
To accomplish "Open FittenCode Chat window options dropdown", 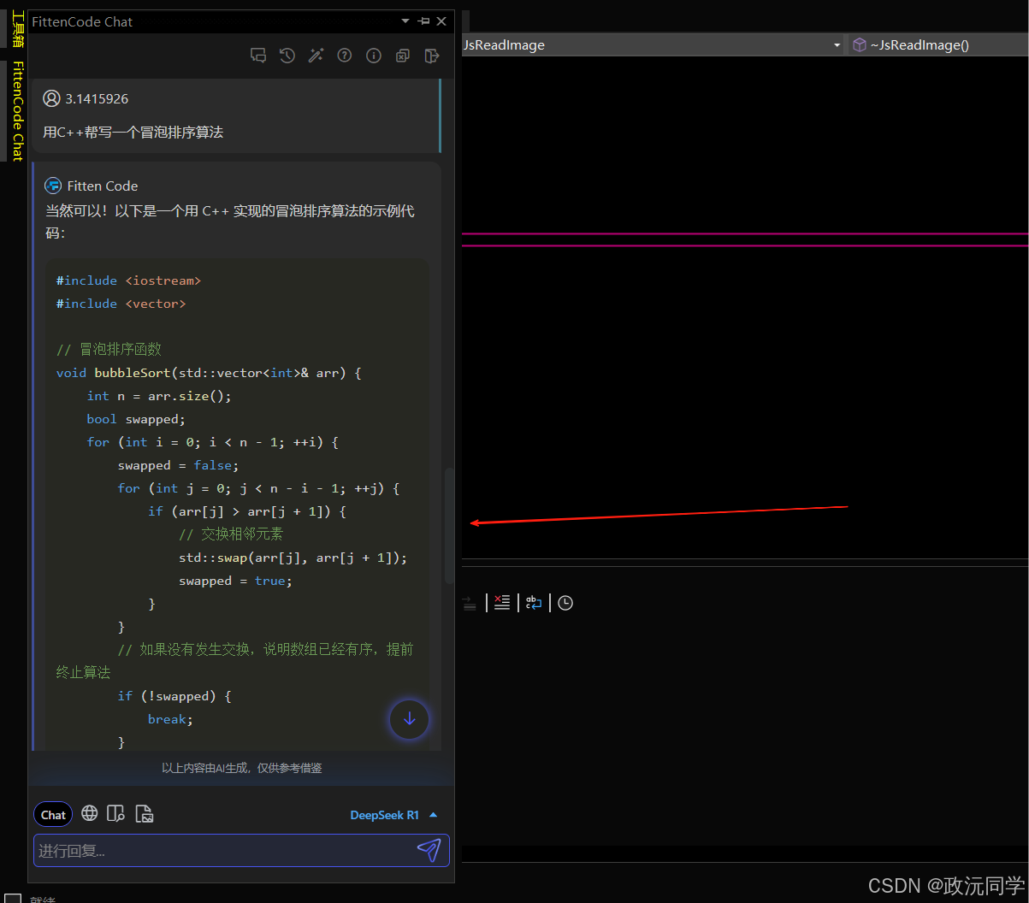I will click(406, 21).
